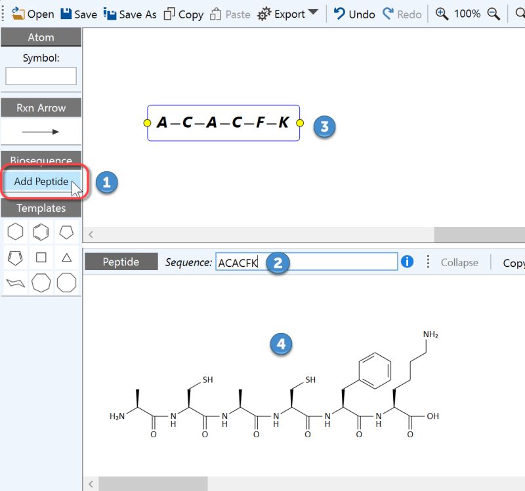Click the blue info icon beside Sequence
Viewport: 525px width, 491px height.
pos(407,261)
